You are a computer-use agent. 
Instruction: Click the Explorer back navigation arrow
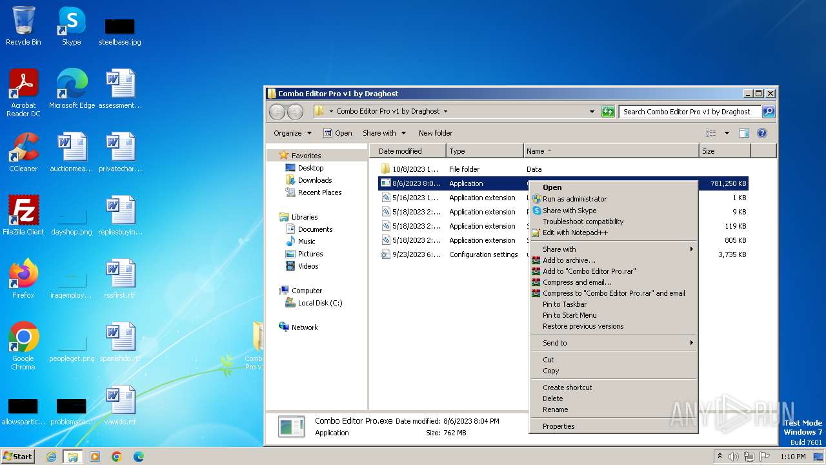tap(277, 112)
